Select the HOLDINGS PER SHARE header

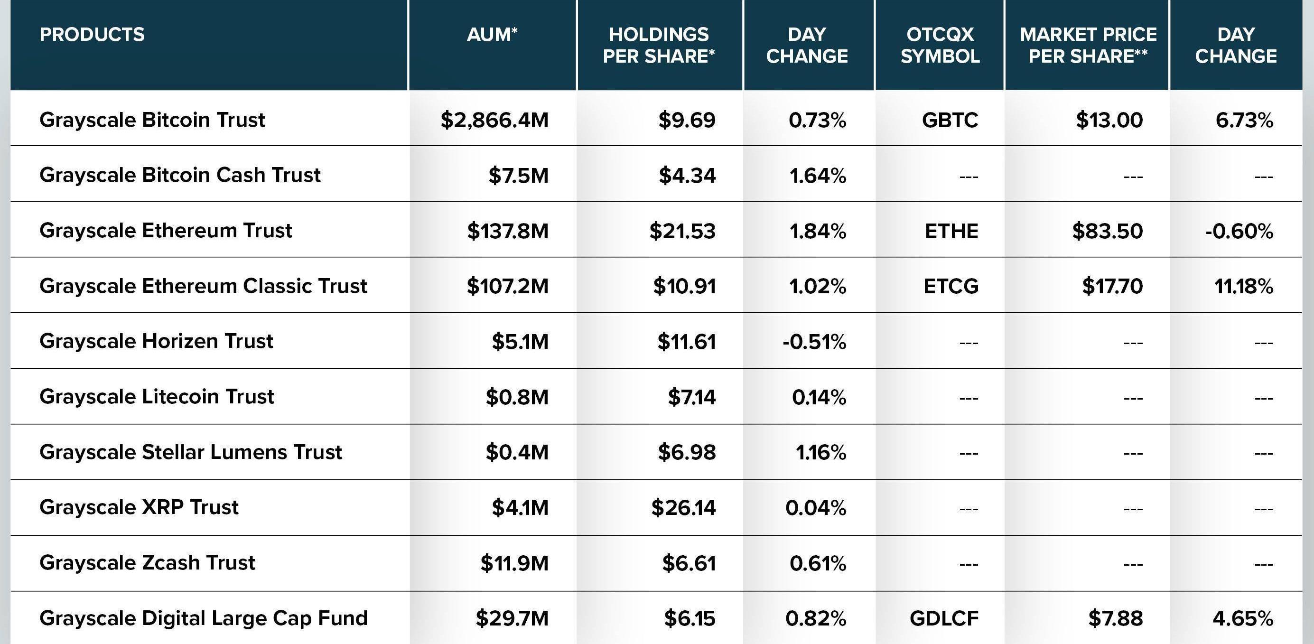[659, 46]
